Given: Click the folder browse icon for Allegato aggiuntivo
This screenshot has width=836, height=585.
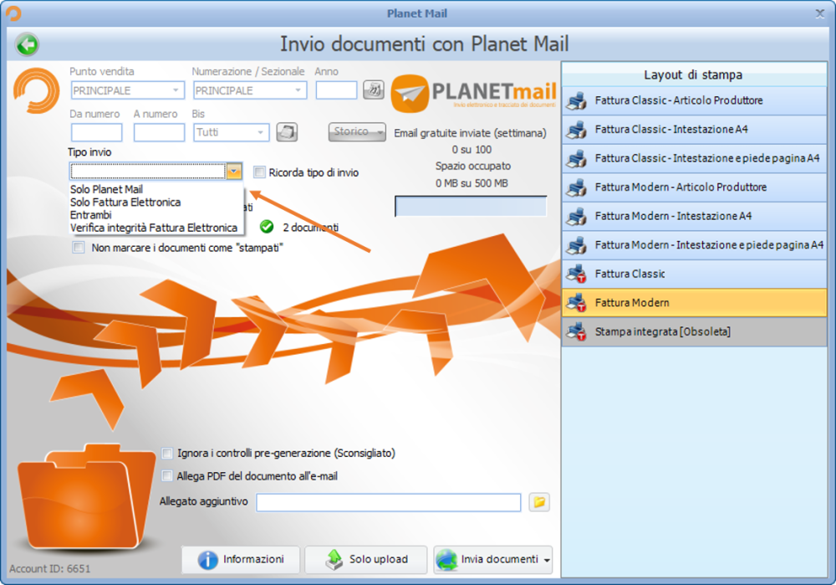Looking at the screenshot, I should (539, 502).
